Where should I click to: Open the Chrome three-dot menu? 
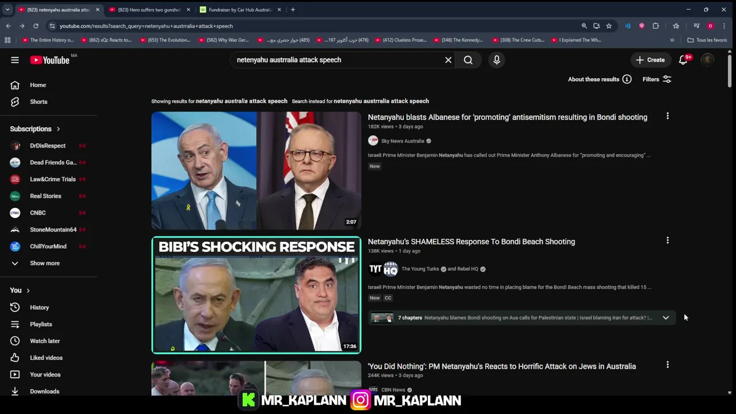(724, 26)
